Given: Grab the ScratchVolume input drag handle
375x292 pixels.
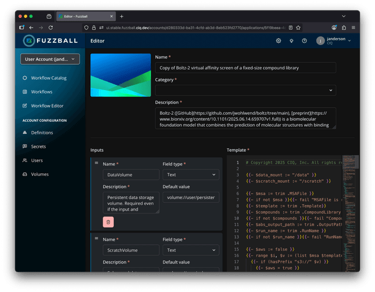Looking at the screenshot, I should tap(96, 238).
